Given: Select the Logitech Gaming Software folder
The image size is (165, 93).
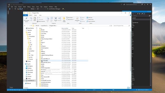Looking at the screenshot, I should (x=47, y=55).
